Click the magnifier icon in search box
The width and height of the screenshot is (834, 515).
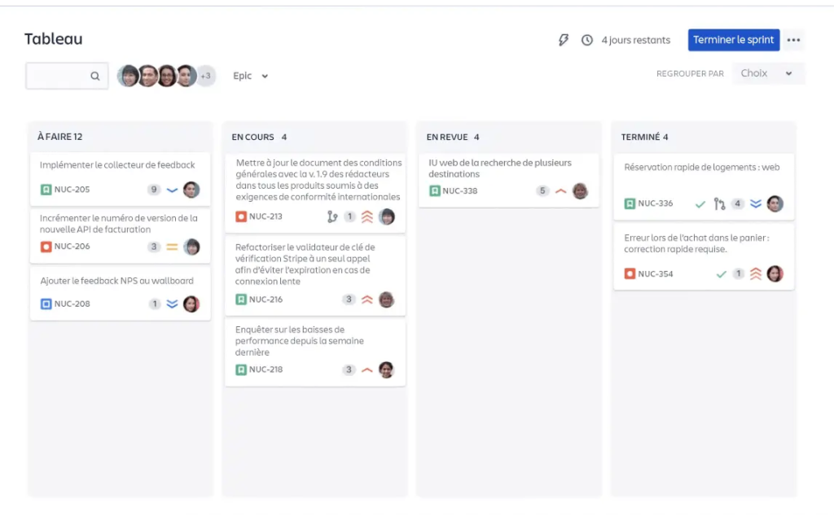coord(95,76)
